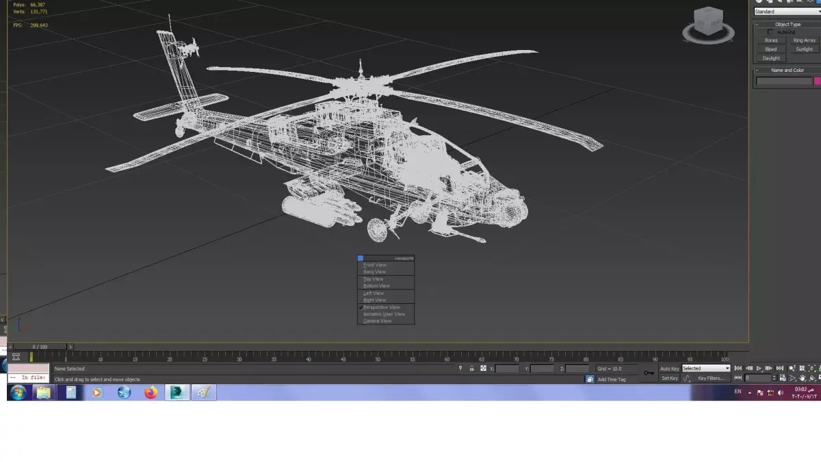The width and height of the screenshot is (821, 462).
Task: Toggle Auto Key animation mode
Action: (670, 369)
